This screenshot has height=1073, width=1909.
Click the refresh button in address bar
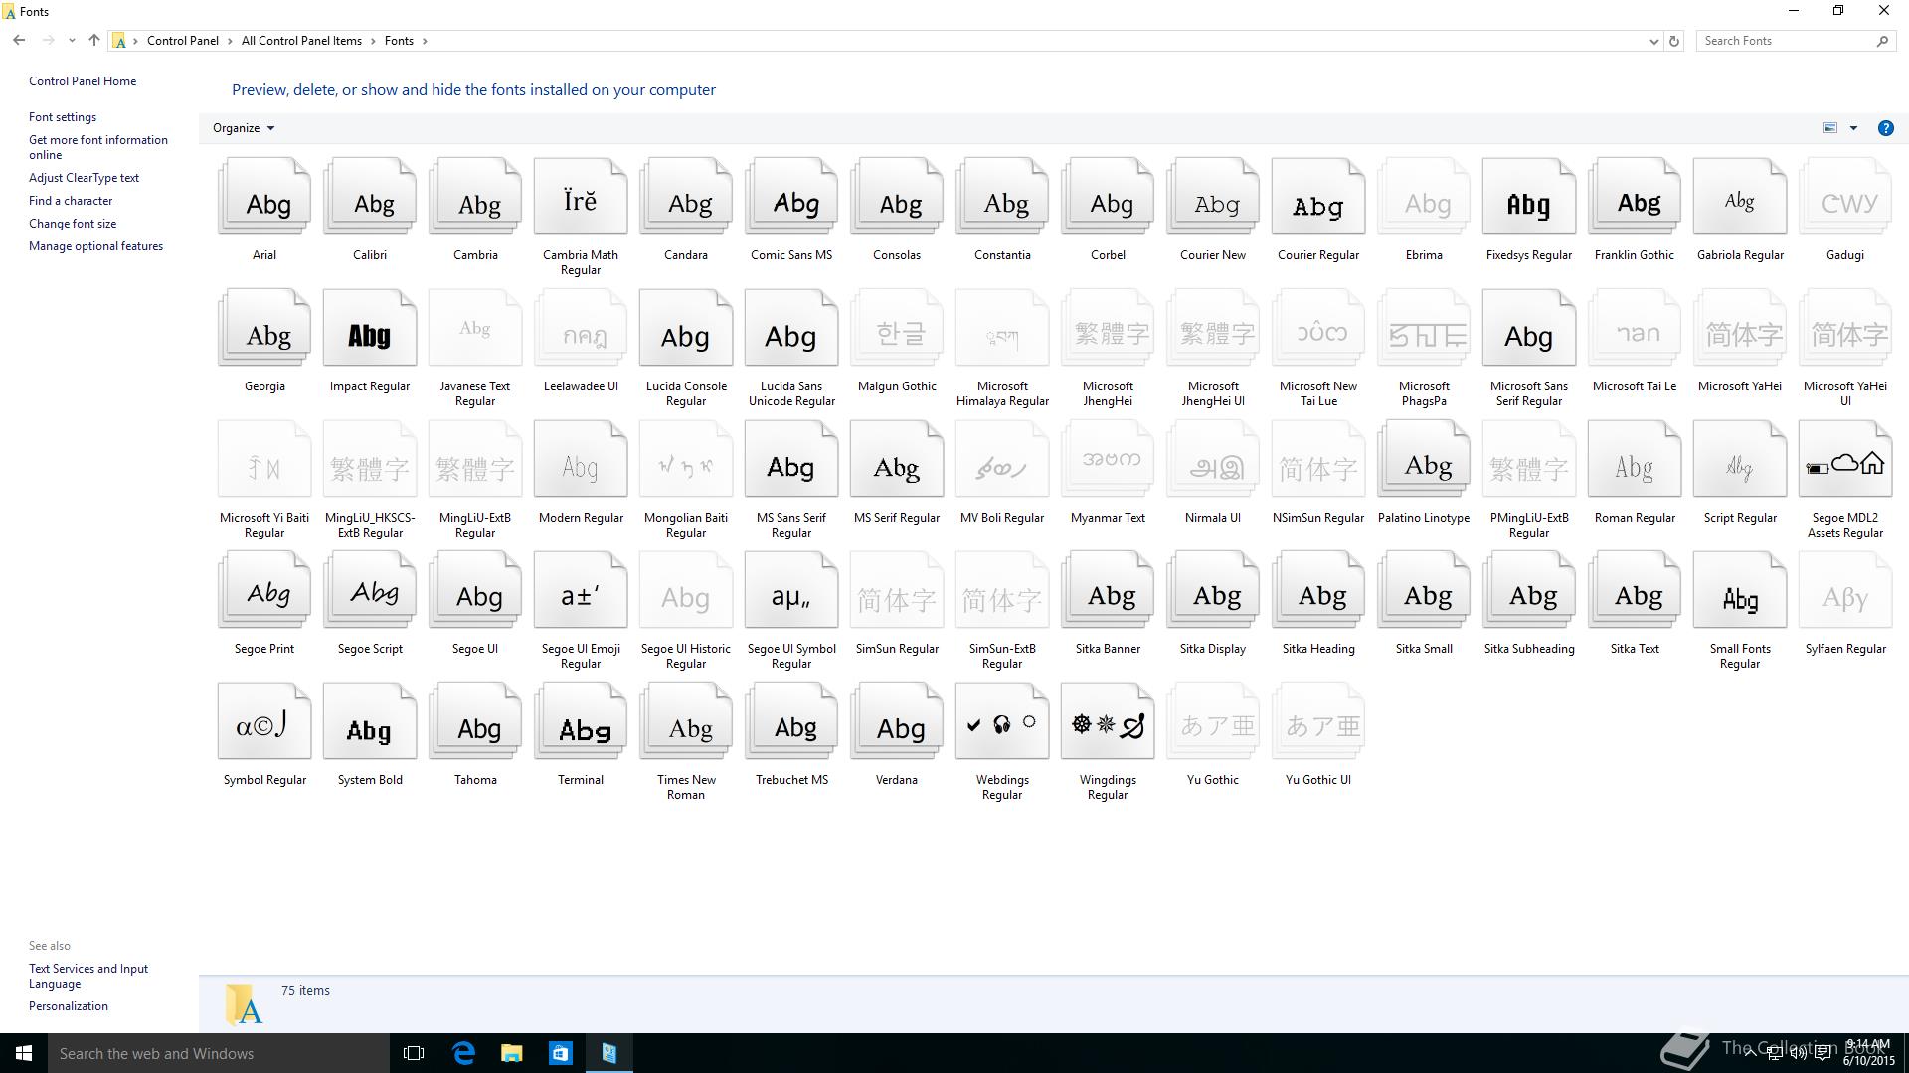click(x=1674, y=41)
